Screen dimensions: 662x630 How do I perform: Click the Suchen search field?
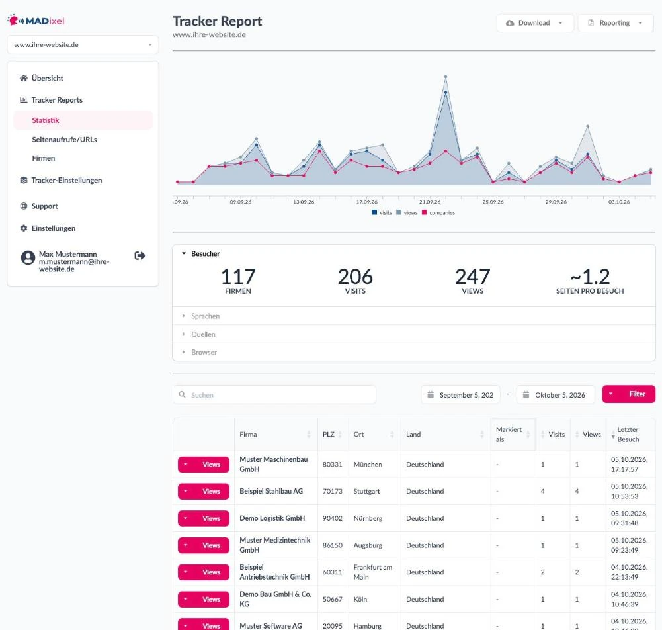coord(274,394)
